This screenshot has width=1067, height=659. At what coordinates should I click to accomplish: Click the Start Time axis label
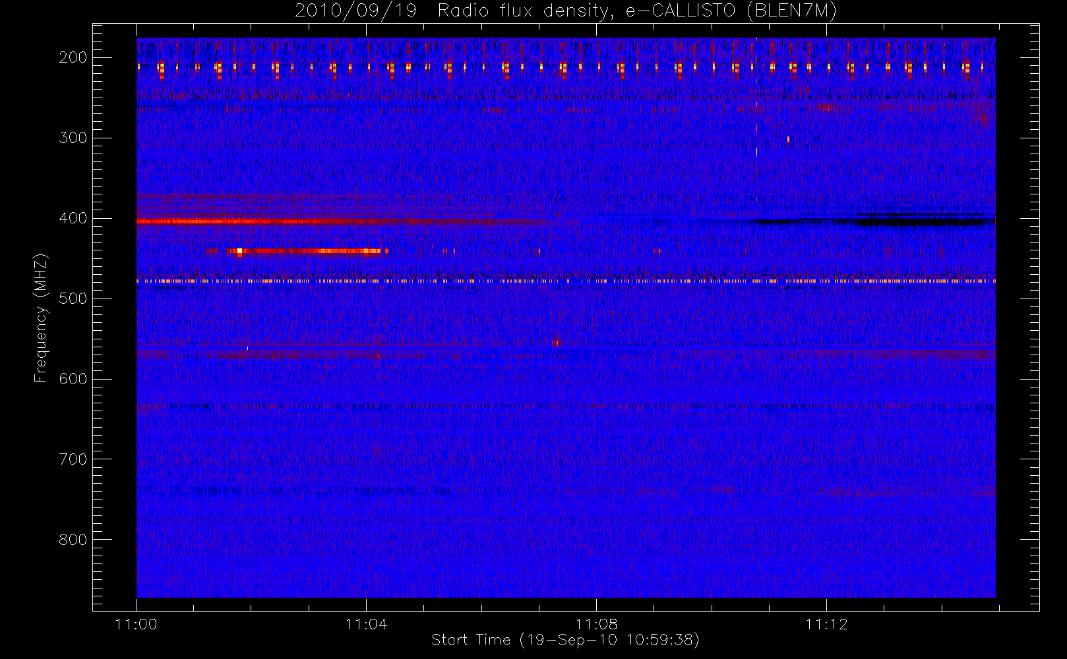pyautogui.click(x=565, y=640)
